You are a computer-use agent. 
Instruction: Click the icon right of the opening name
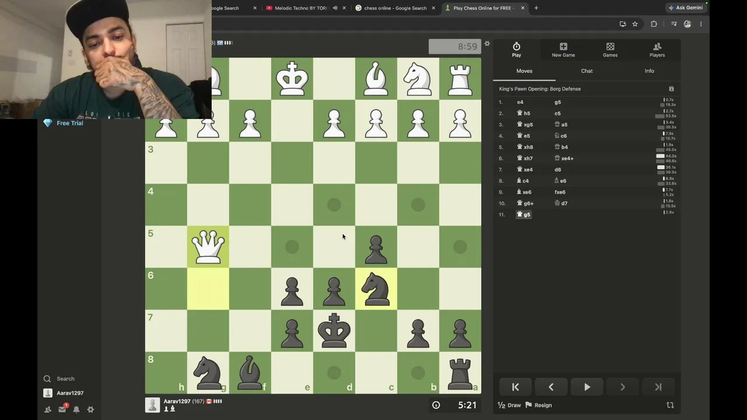671,89
